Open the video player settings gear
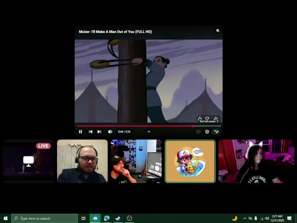 point(207,132)
